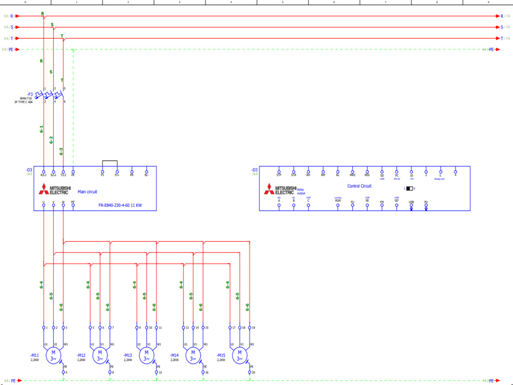
Task: Select the USB port terminal on Control Circuit
Action: 410,205
